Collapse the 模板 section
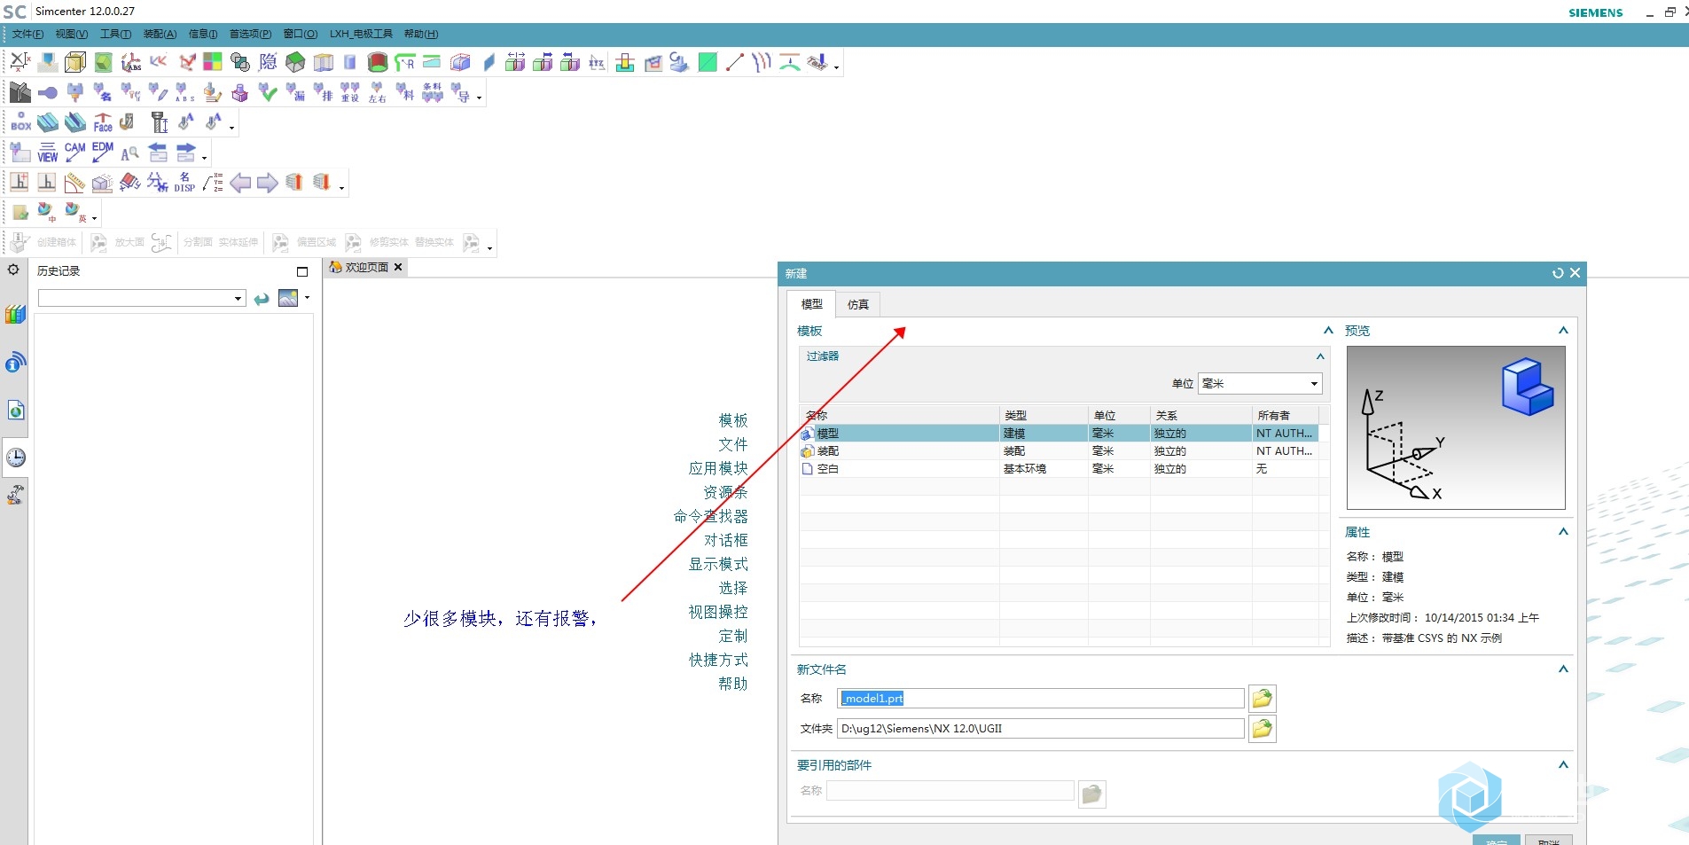 tap(1328, 330)
